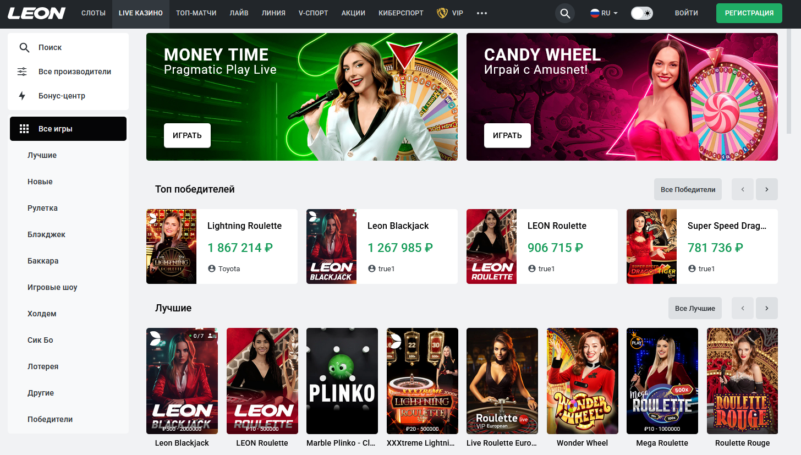Click the LEON logo
The width and height of the screenshot is (801, 455).
pyautogui.click(x=37, y=13)
